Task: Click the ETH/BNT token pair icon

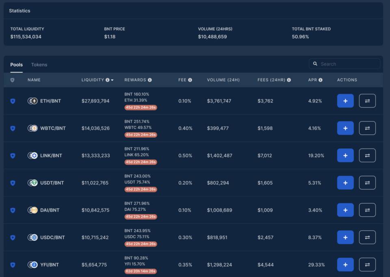Action: 32,100
